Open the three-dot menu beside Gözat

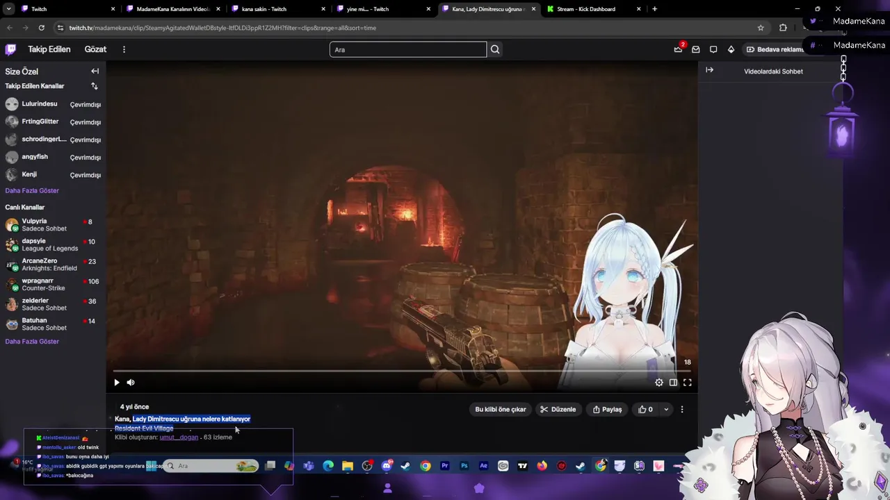(x=124, y=49)
